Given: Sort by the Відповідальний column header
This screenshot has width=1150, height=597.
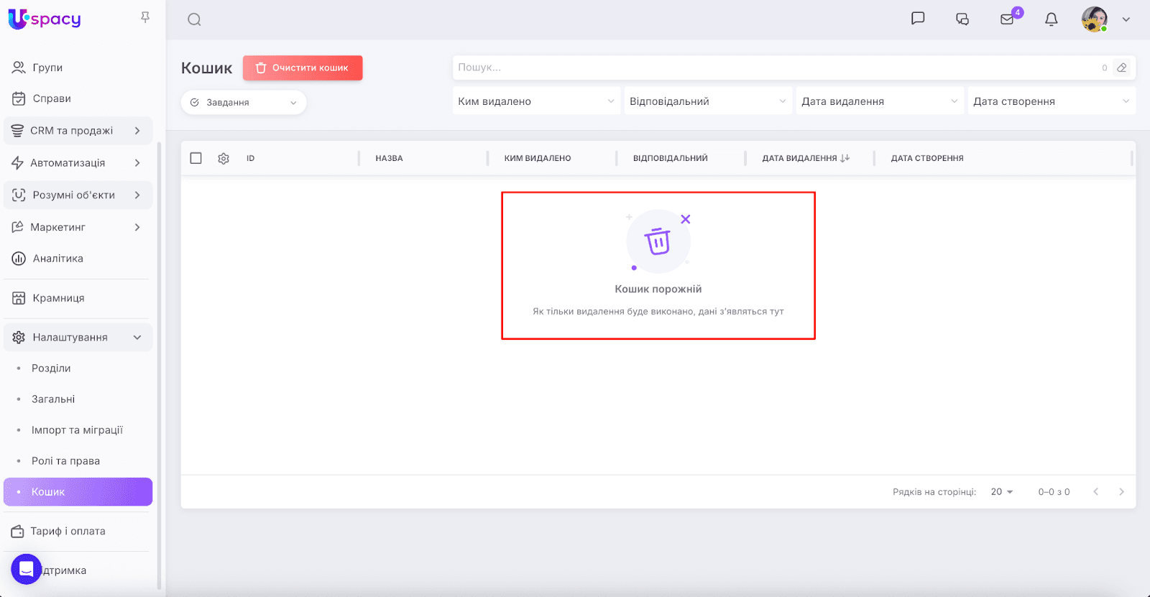Looking at the screenshot, I should click(671, 159).
